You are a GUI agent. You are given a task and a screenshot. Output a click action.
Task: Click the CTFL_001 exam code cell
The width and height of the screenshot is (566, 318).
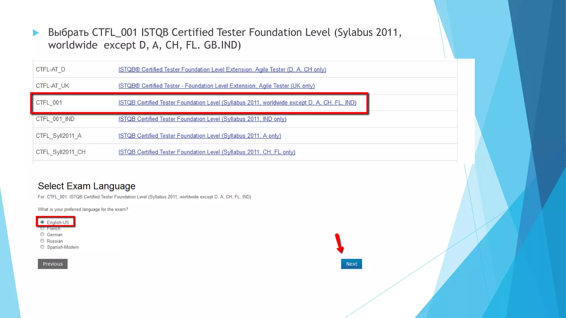coord(49,103)
